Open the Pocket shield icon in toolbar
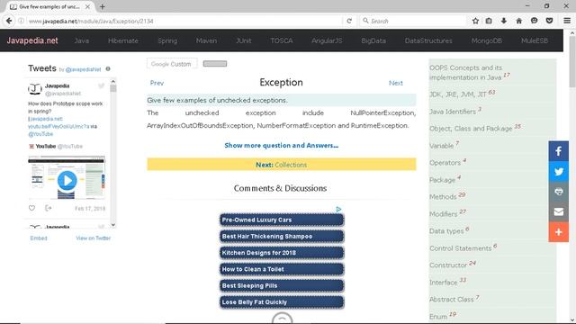Image resolution: width=576 pixels, height=324 pixels. point(549,21)
